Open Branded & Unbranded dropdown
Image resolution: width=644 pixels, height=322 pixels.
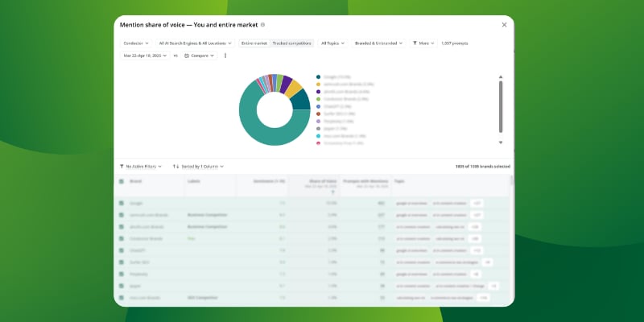(x=378, y=43)
